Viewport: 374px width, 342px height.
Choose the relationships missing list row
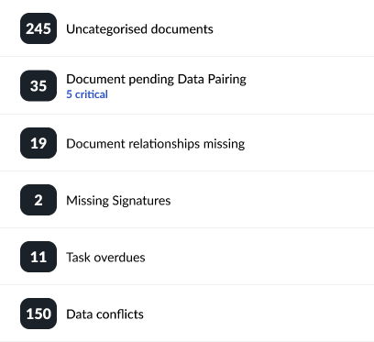(x=187, y=143)
